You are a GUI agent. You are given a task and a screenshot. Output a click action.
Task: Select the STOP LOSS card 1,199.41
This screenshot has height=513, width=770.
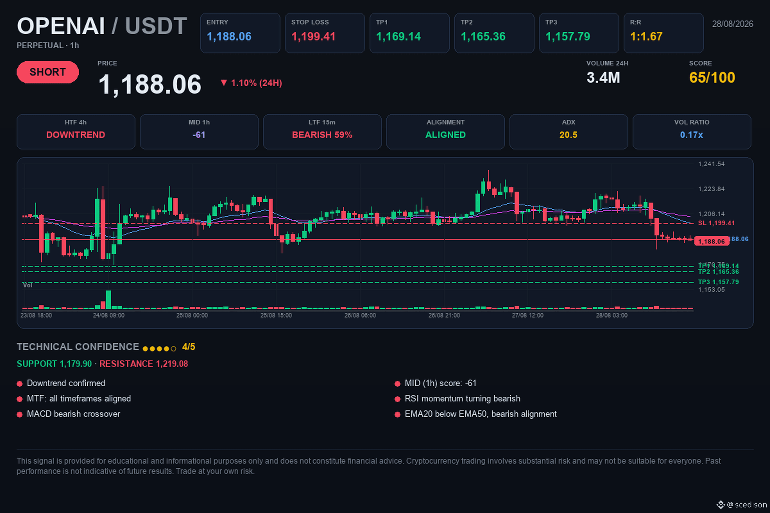pyautogui.click(x=325, y=33)
